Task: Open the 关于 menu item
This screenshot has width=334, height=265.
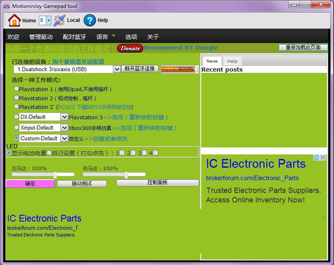Action: pos(153,37)
